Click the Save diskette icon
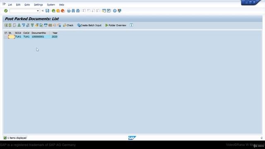 (x=47, y=11)
